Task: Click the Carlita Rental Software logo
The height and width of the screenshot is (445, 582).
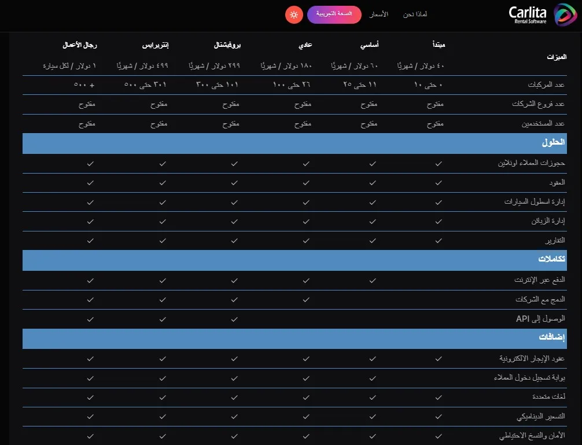Action: (543, 15)
